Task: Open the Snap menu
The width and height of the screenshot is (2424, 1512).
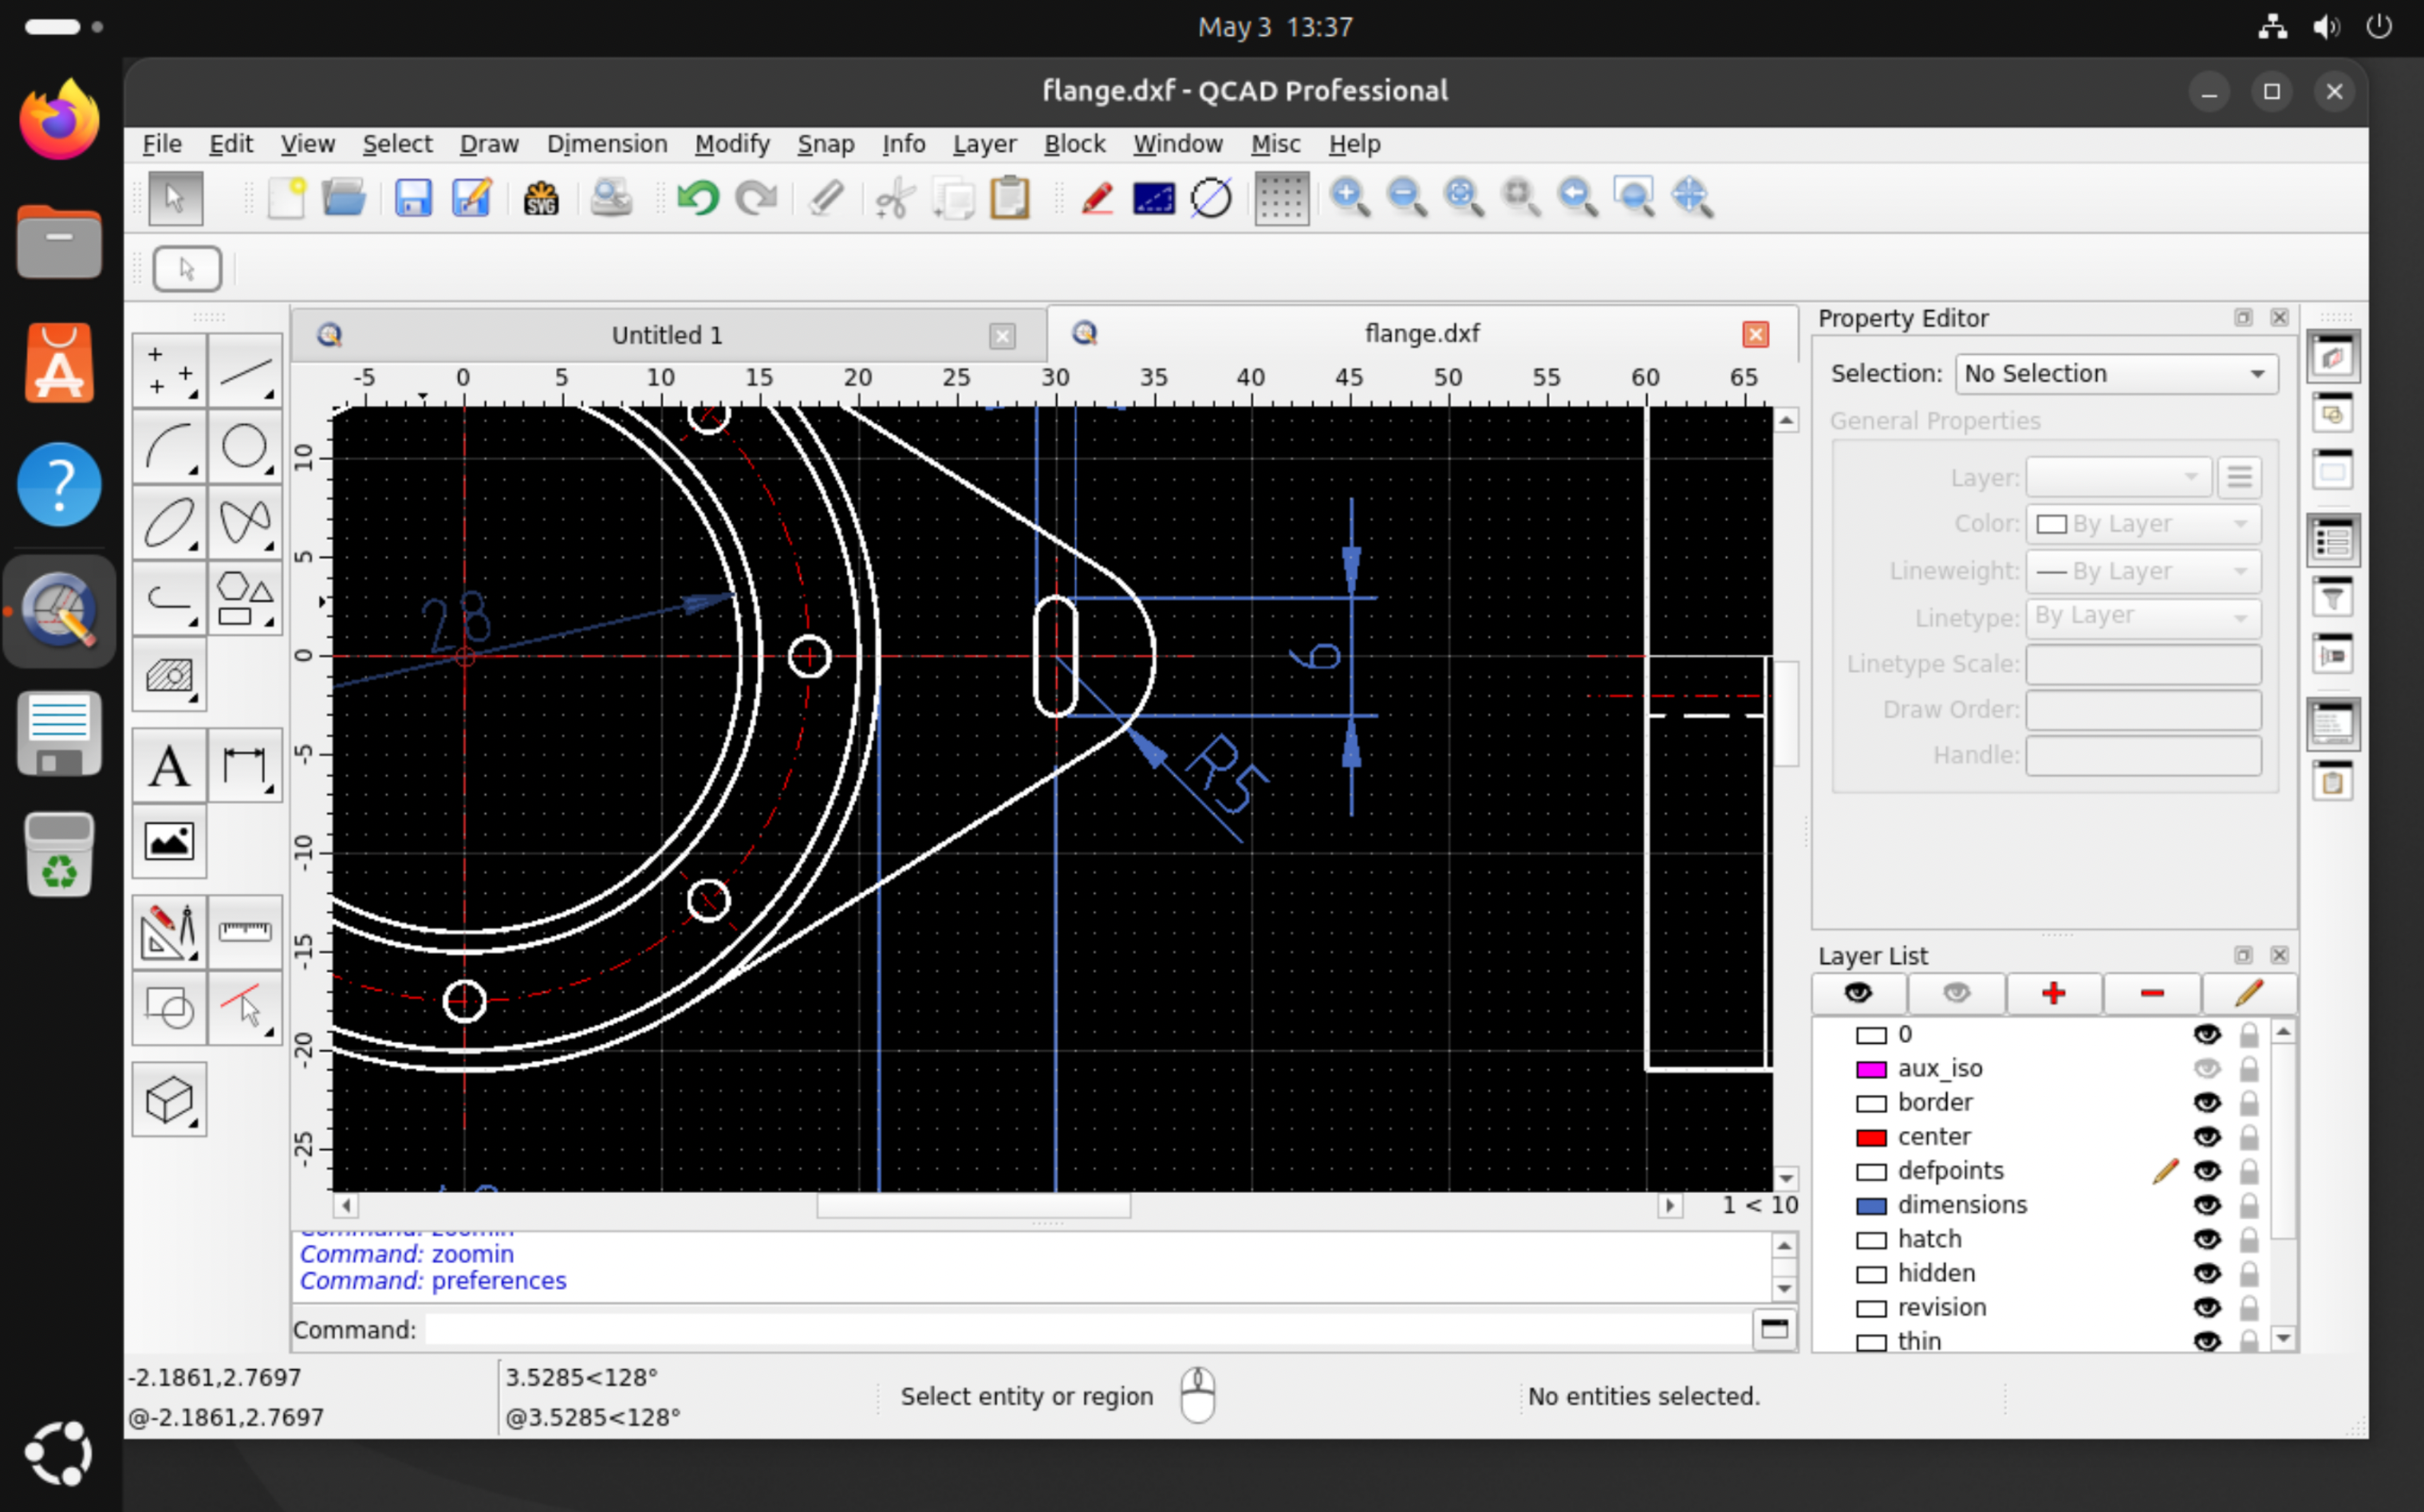Action: coord(825,144)
